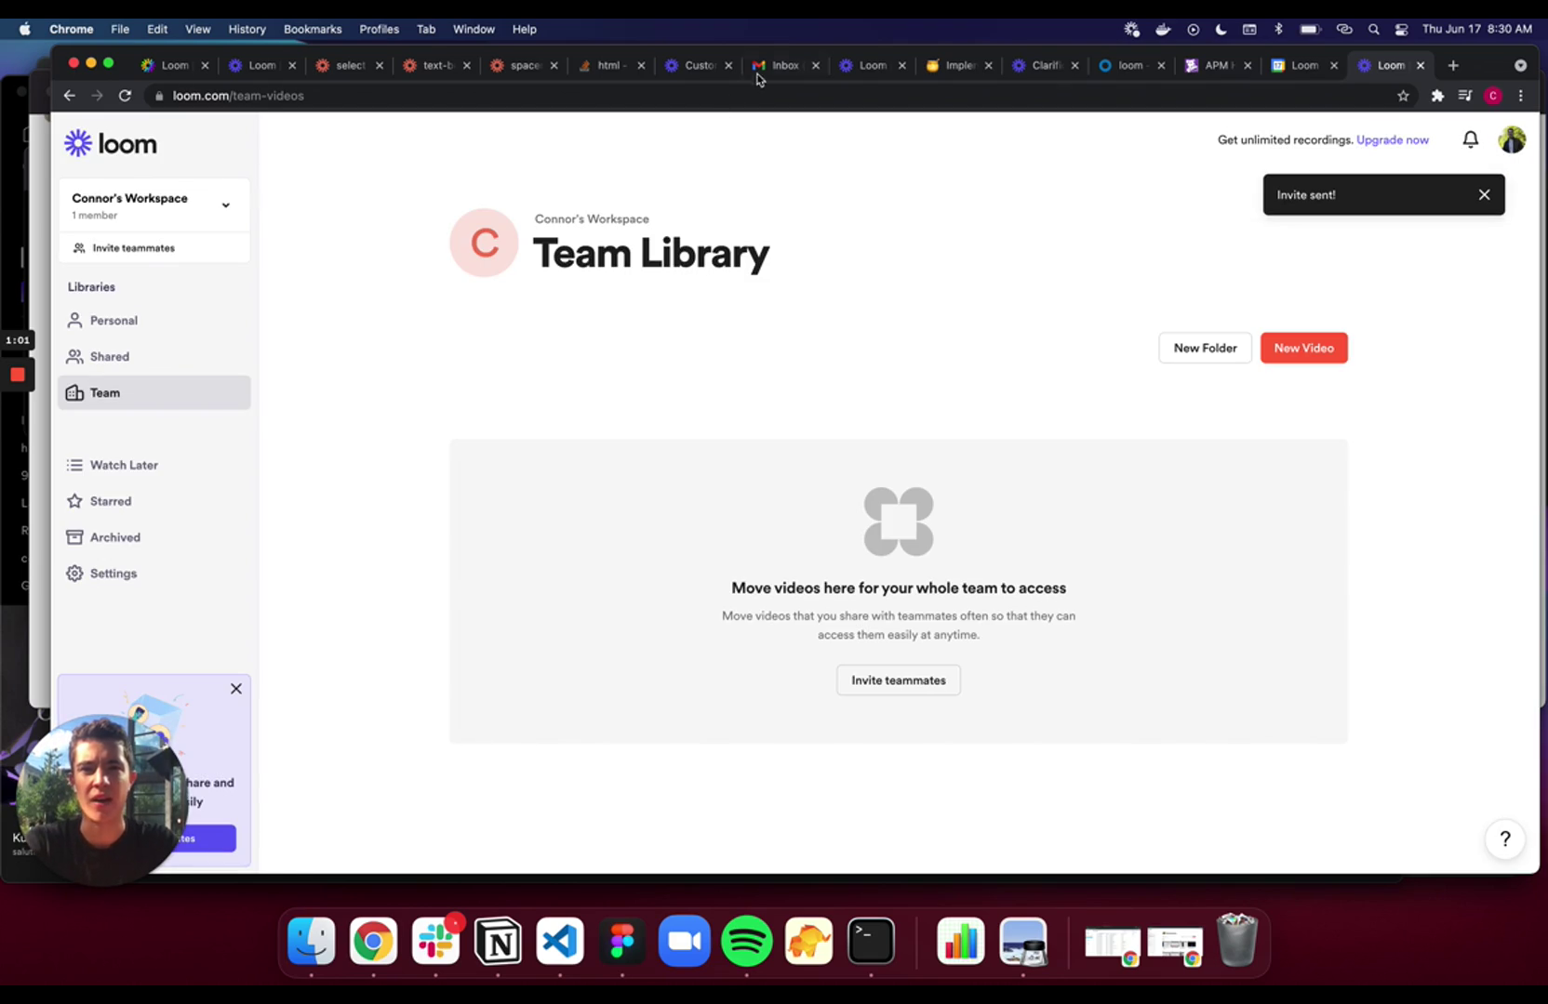Click the Loom logo in the sidebar

point(109,142)
